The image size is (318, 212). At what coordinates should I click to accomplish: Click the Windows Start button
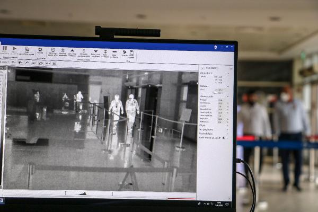[x=2, y=200]
